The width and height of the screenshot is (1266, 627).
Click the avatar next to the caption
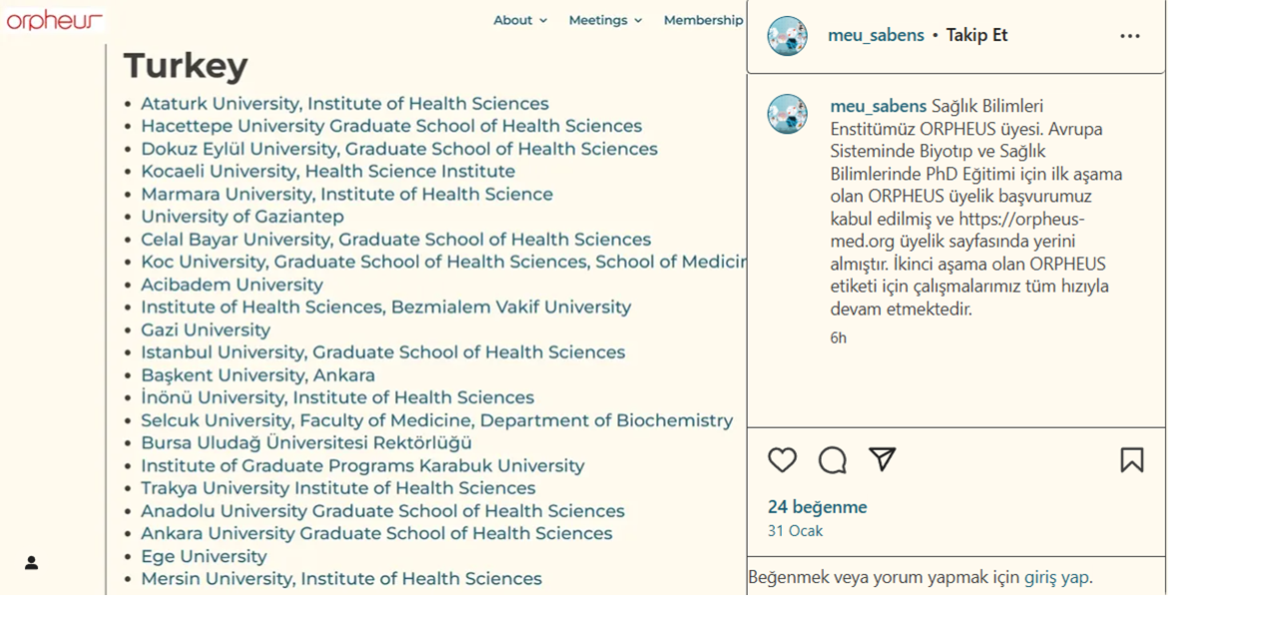coord(787,114)
